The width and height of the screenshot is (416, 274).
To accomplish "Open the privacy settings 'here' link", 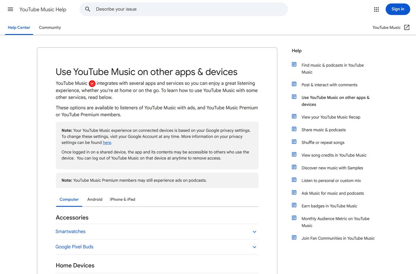I will click(107, 143).
